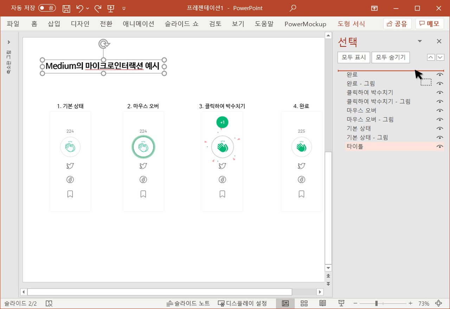Toggle the 자동 저장 switch
The height and width of the screenshot is (309, 450).
[x=47, y=8]
